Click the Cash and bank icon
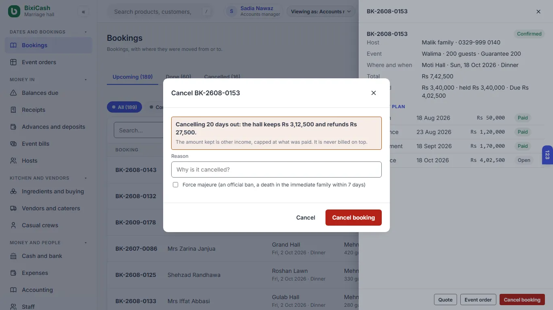The width and height of the screenshot is (553, 310). pyautogui.click(x=13, y=256)
